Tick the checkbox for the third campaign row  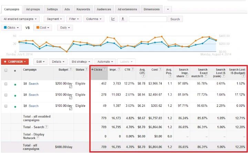tap(6, 106)
